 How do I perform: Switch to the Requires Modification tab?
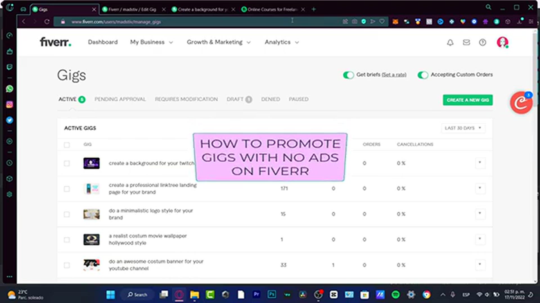(186, 99)
